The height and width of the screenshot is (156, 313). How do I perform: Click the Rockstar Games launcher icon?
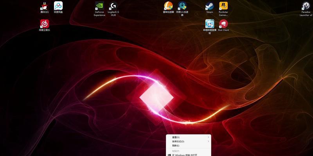pyautogui.click(x=223, y=9)
